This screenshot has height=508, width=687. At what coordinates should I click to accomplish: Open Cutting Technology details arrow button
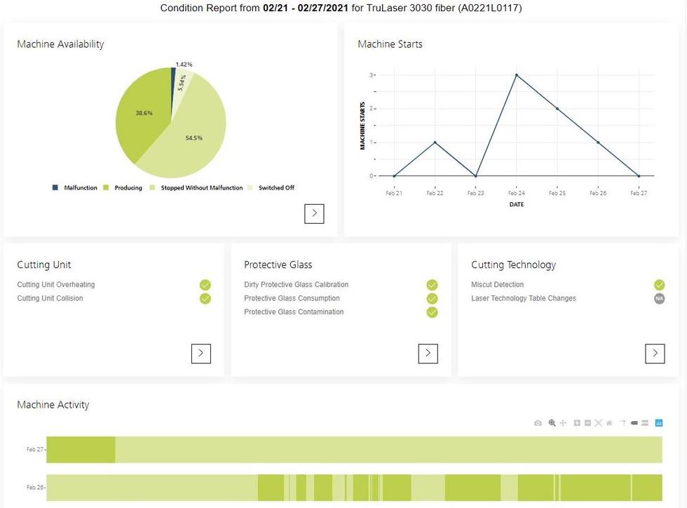point(655,354)
